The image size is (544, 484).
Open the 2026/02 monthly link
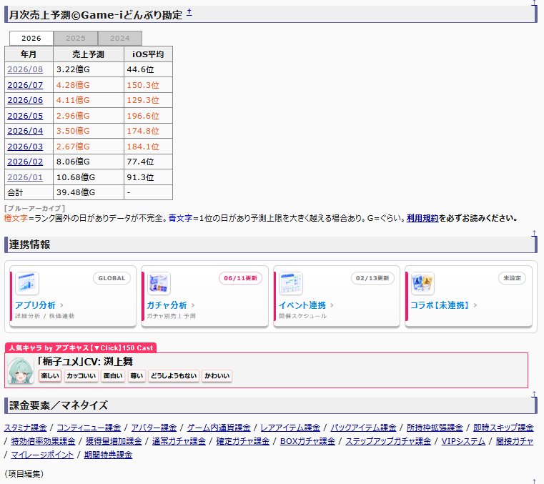click(x=25, y=162)
